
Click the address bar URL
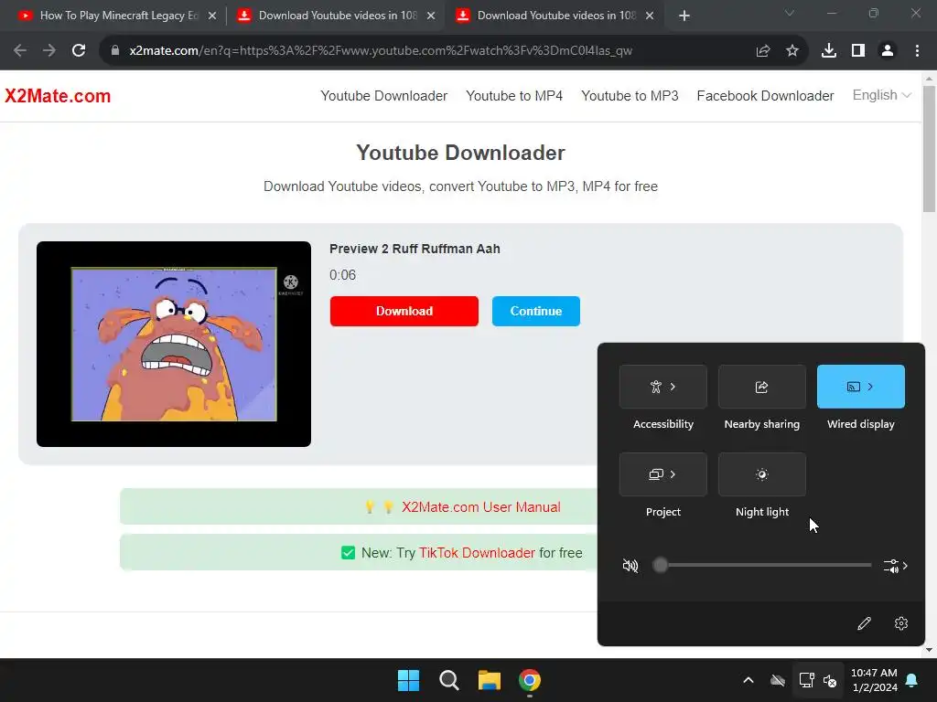[381, 51]
